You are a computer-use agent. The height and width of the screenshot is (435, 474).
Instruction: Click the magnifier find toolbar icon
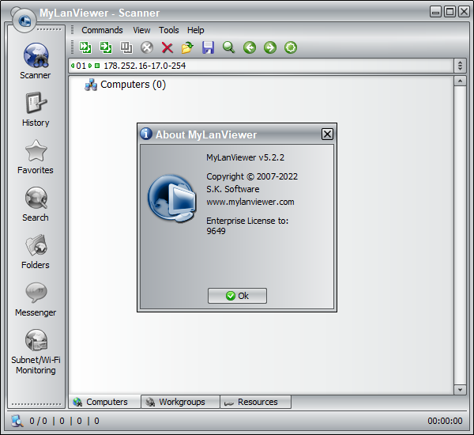point(229,47)
